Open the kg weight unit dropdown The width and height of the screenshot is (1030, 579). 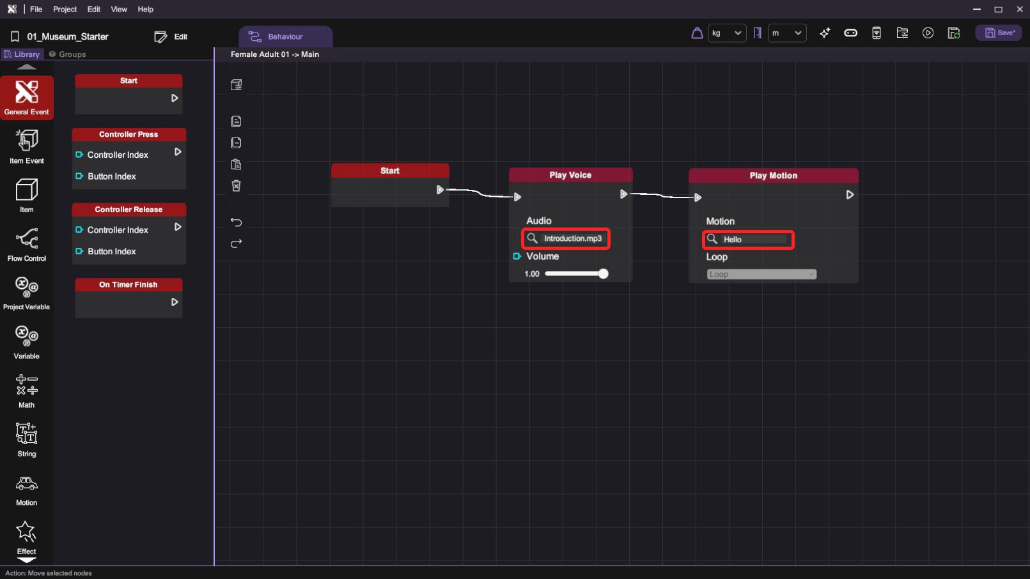click(727, 33)
